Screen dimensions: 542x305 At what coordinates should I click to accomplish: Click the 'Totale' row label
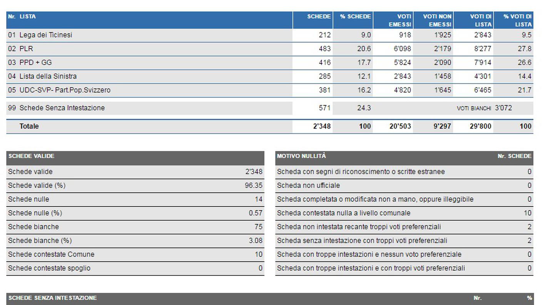pyautogui.click(x=29, y=126)
